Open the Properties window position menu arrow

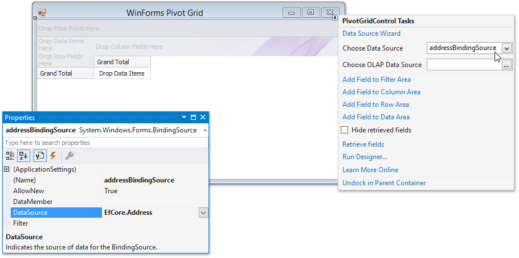pos(185,117)
